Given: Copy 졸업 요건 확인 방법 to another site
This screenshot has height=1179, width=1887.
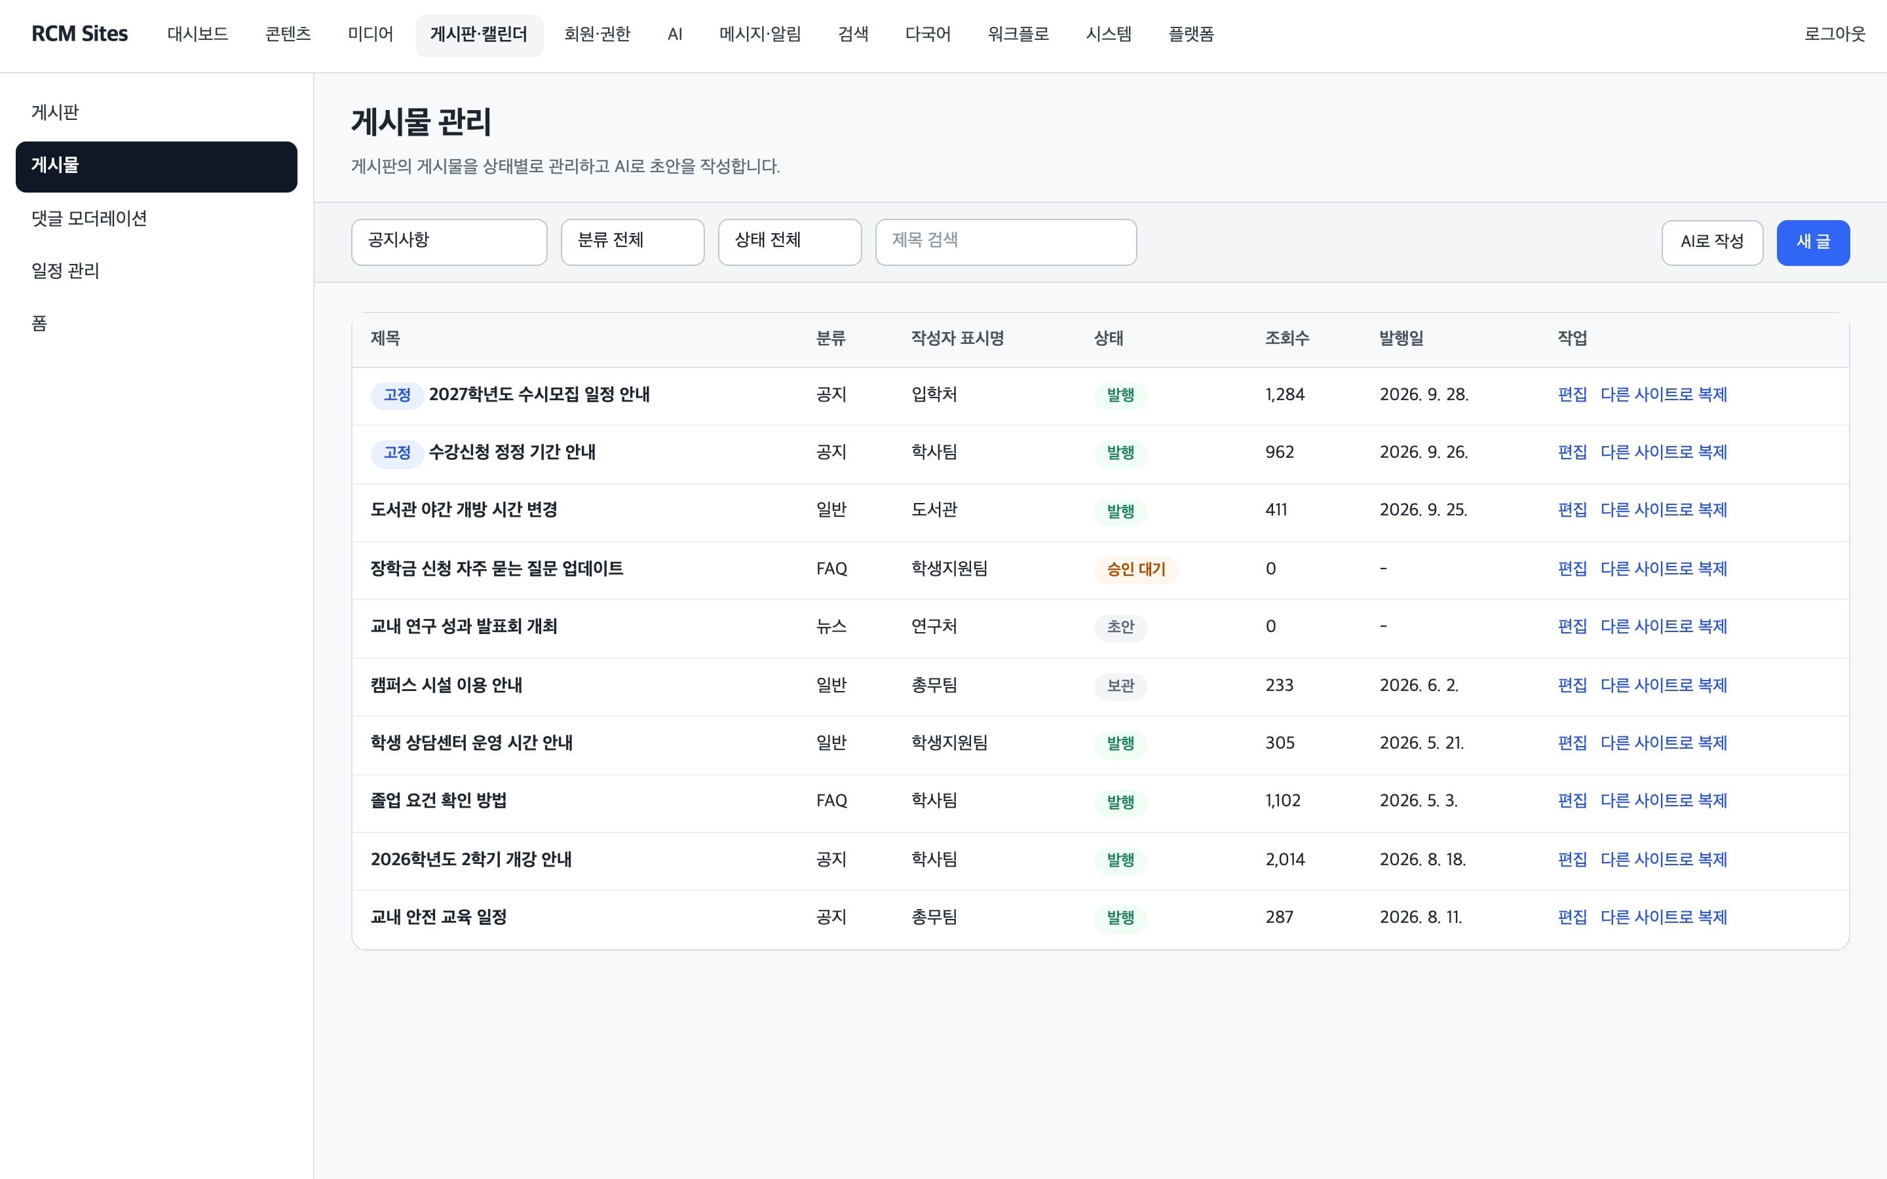Looking at the screenshot, I should 1663,801.
